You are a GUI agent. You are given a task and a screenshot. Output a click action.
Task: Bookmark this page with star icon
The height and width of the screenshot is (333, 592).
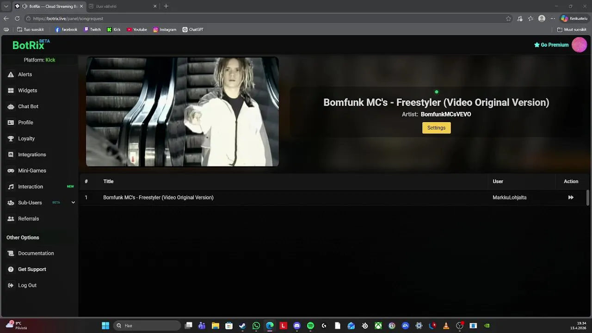pyautogui.click(x=508, y=18)
